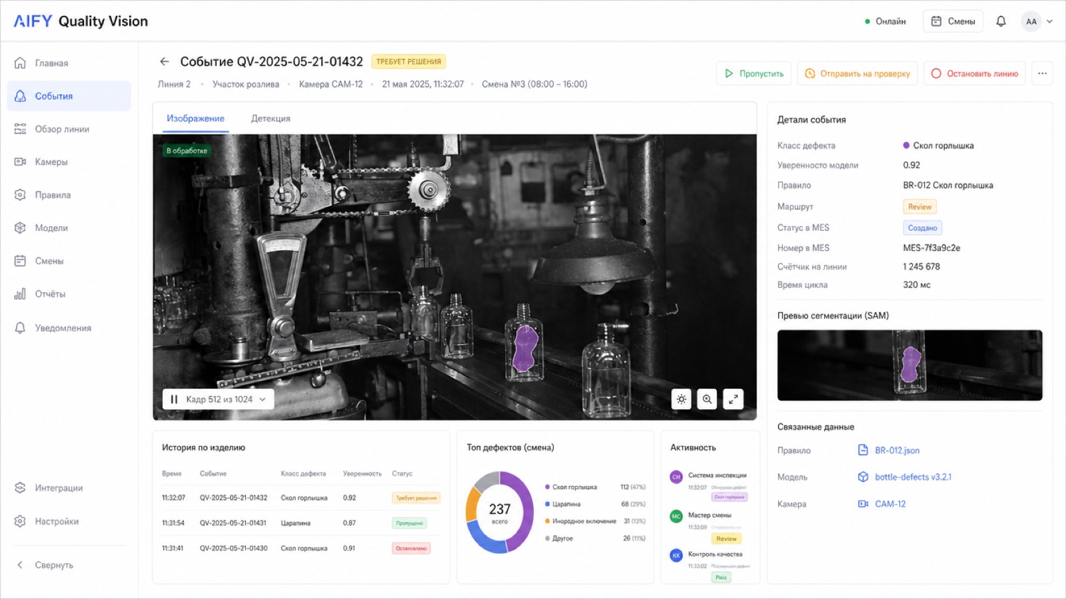This screenshot has width=1066, height=599.
Task: Click history row QV-2025-05-21-01430
Action: coord(301,548)
